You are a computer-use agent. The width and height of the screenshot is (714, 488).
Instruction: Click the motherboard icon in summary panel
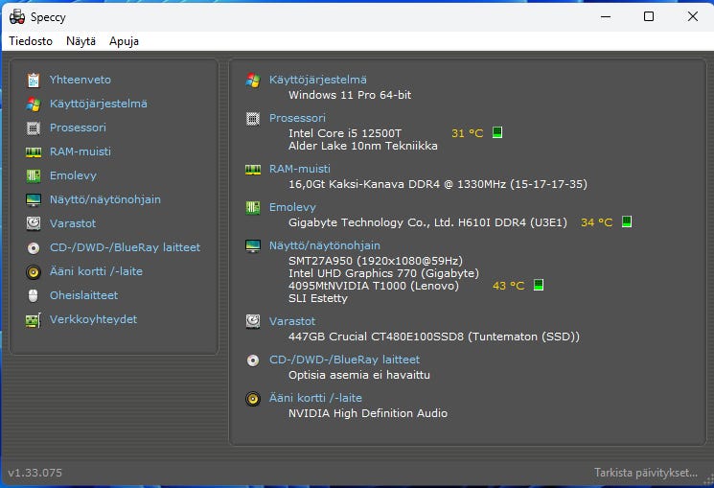click(x=253, y=208)
